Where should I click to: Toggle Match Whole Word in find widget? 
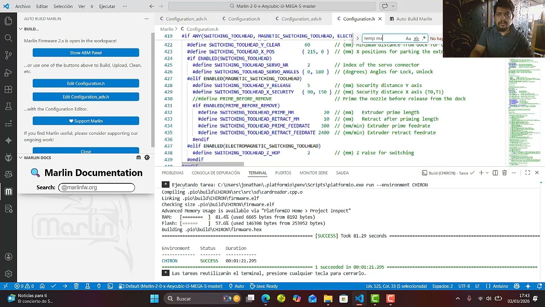(x=416, y=38)
